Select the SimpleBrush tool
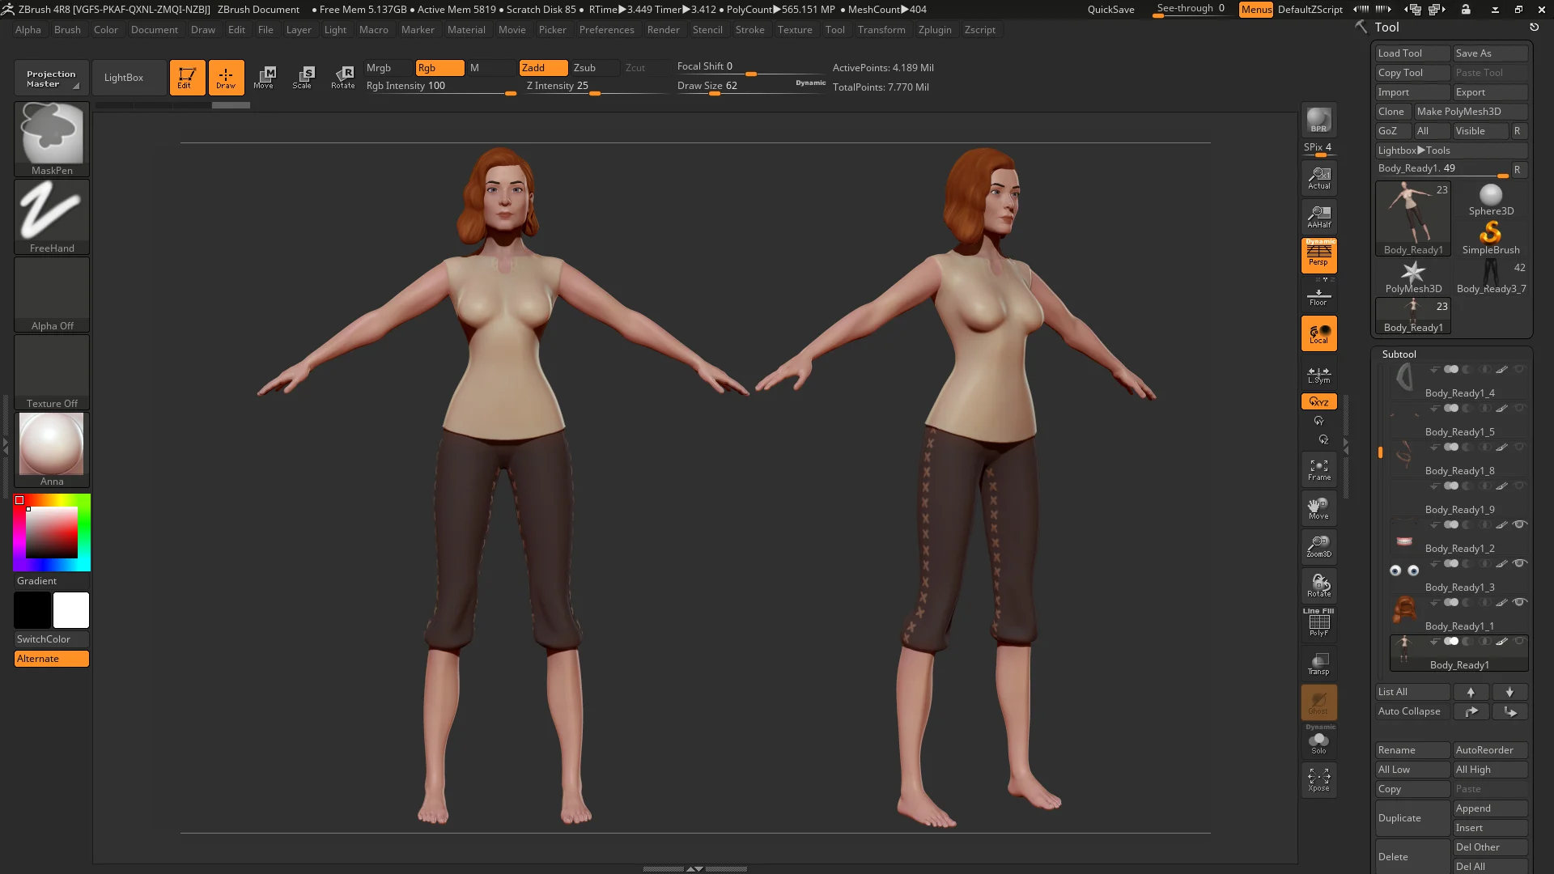Viewport: 1554px width, 874px height. [1491, 238]
